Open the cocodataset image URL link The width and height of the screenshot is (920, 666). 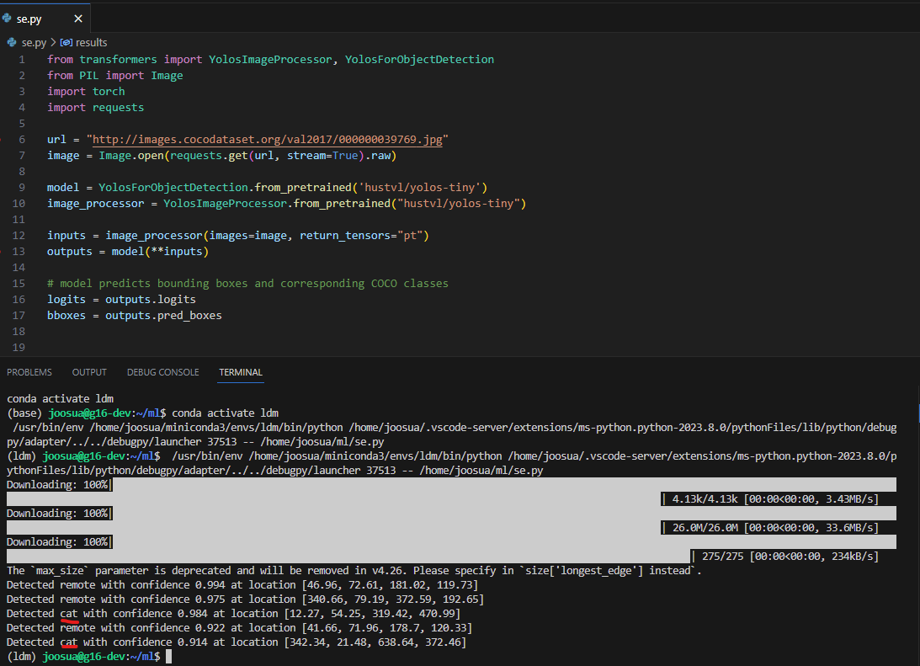point(268,140)
